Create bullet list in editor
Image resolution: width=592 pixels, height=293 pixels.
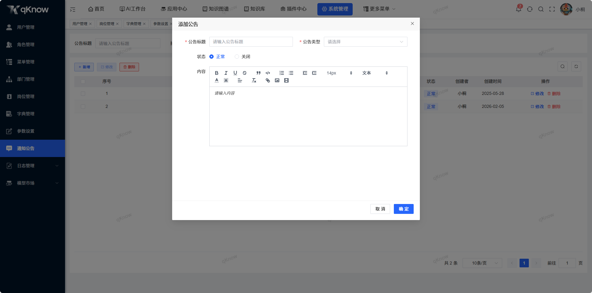pyautogui.click(x=291, y=73)
